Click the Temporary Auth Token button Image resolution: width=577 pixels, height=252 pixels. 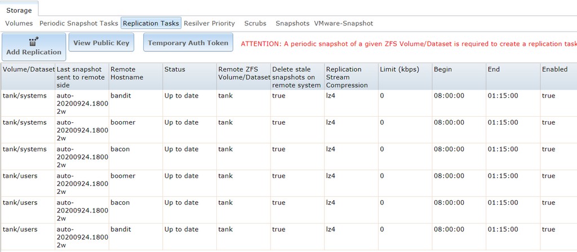[188, 43]
